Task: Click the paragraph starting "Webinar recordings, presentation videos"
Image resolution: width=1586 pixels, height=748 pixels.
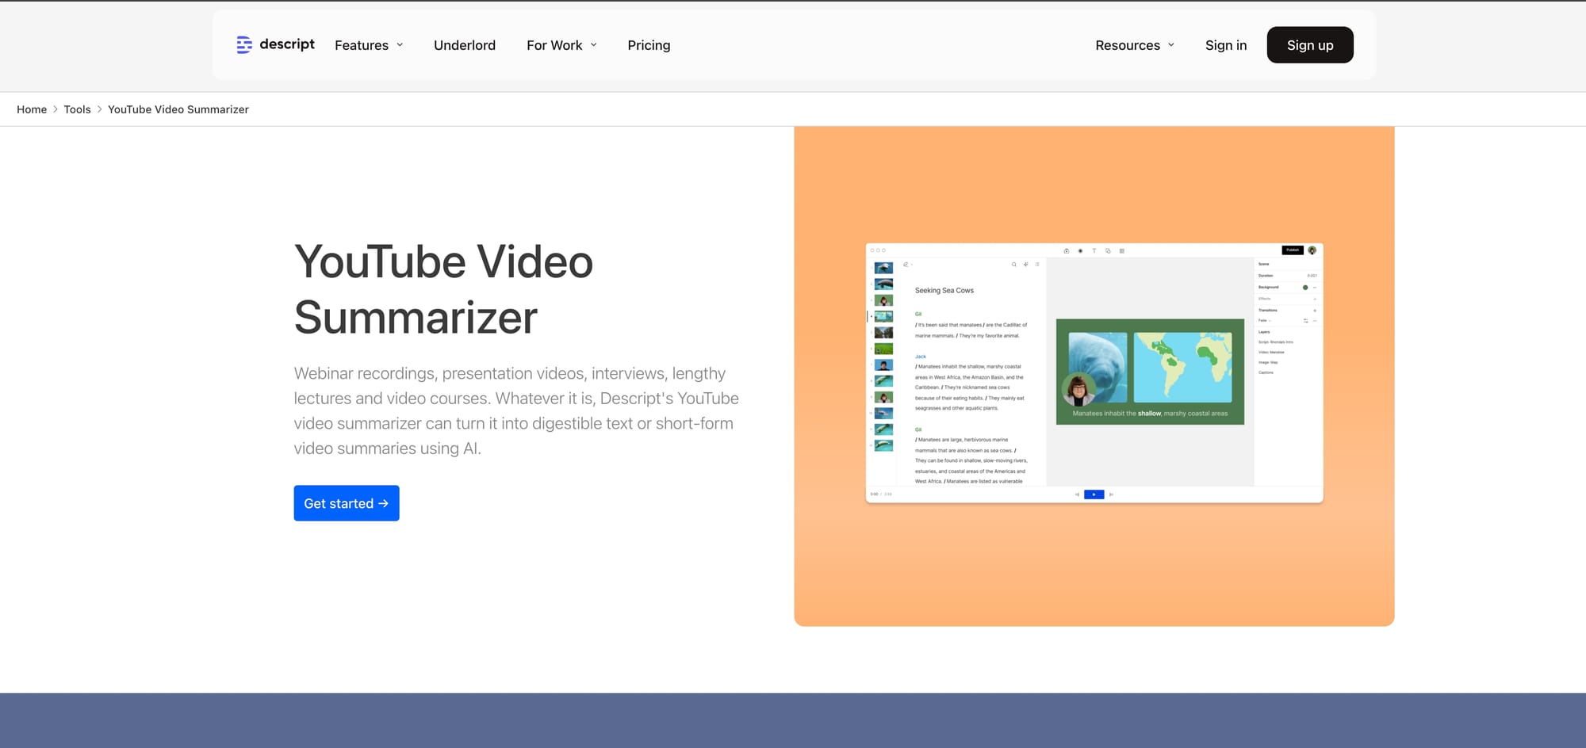Action: (x=516, y=410)
